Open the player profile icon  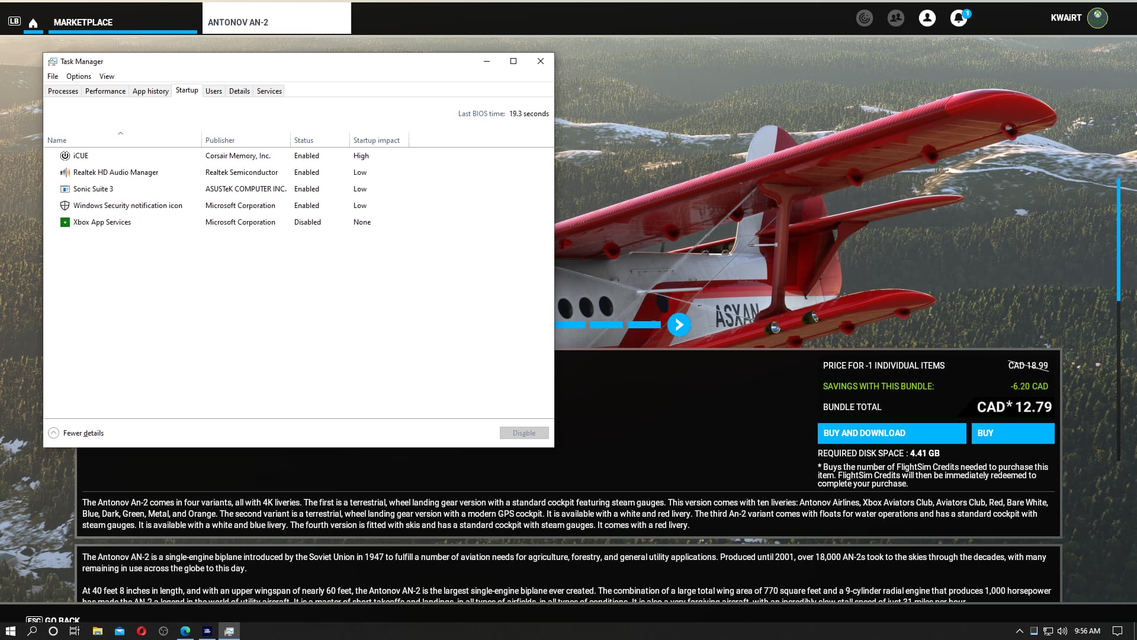pyautogui.click(x=927, y=18)
